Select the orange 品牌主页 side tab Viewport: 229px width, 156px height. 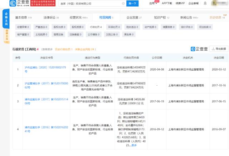tap(7, 36)
